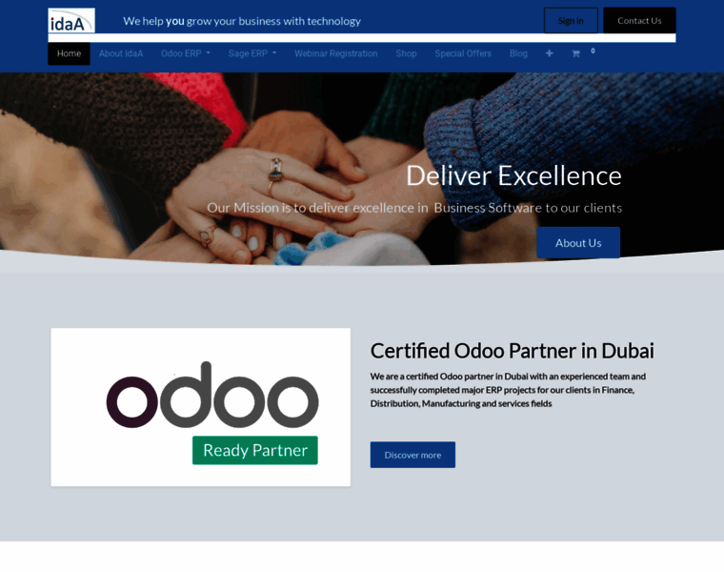
Task: Go to About IdaA page
Action: pyautogui.click(x=121, y=53)
